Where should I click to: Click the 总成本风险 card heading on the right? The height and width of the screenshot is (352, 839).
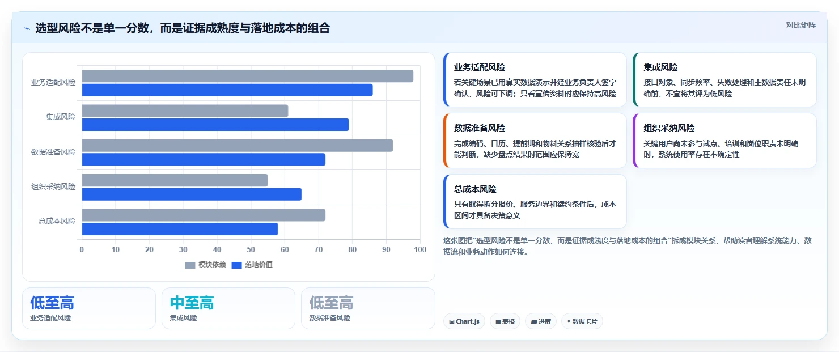pos(475,189)
